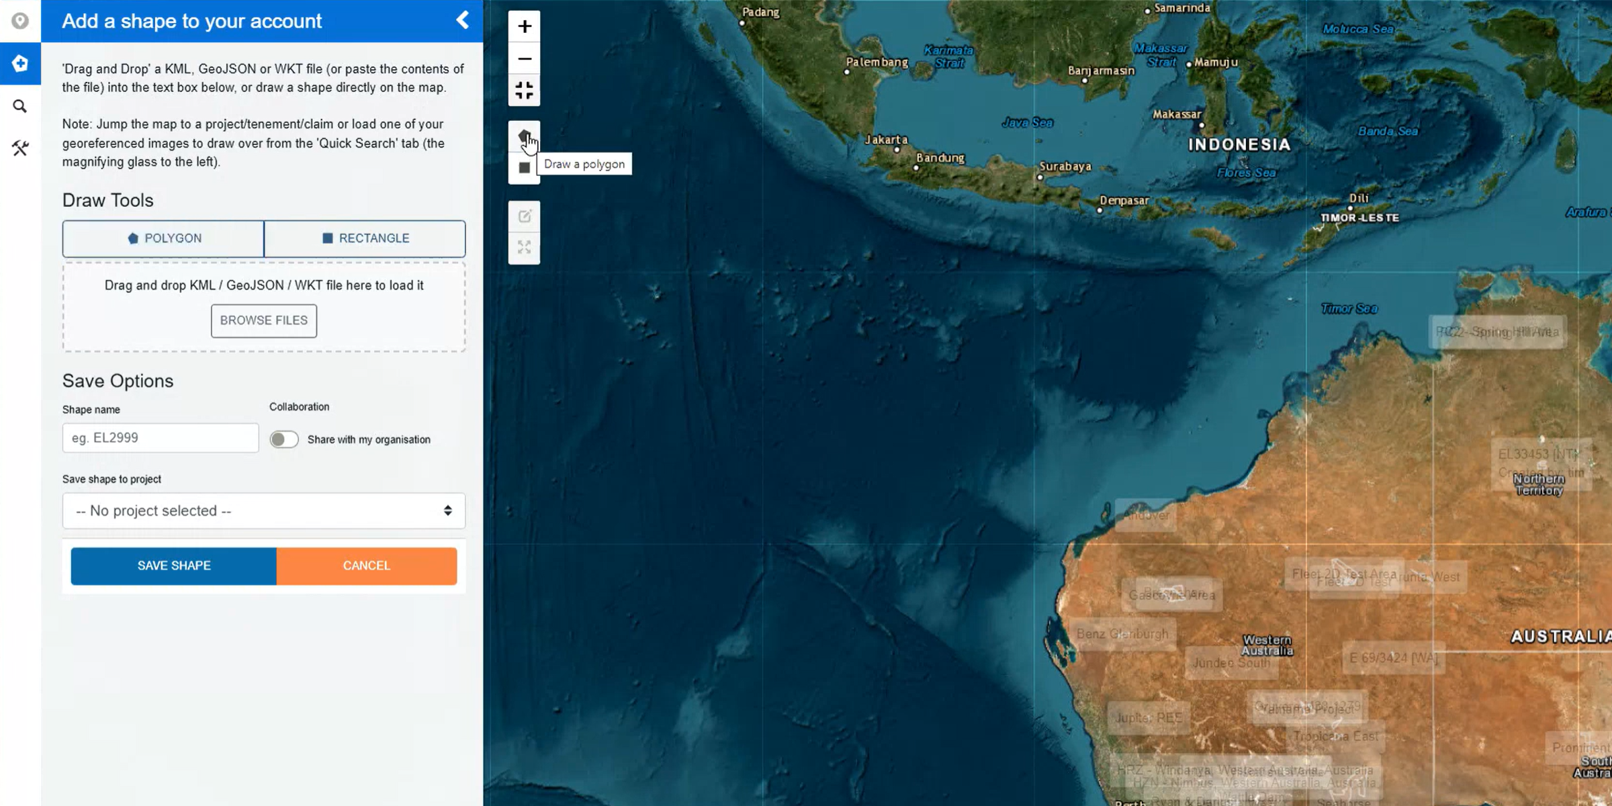This screenshot has height=806, width=1612.
Task: Zoom in on the map
Action: (525, 26)
